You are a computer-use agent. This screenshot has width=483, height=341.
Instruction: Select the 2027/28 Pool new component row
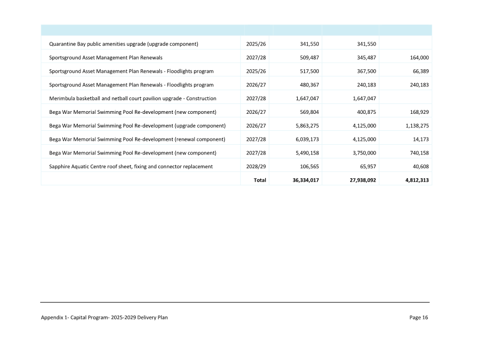tap(132, 152)
